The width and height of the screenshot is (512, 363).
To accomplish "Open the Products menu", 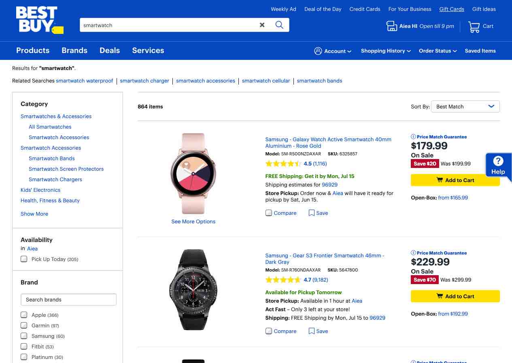I will [33, 51].
